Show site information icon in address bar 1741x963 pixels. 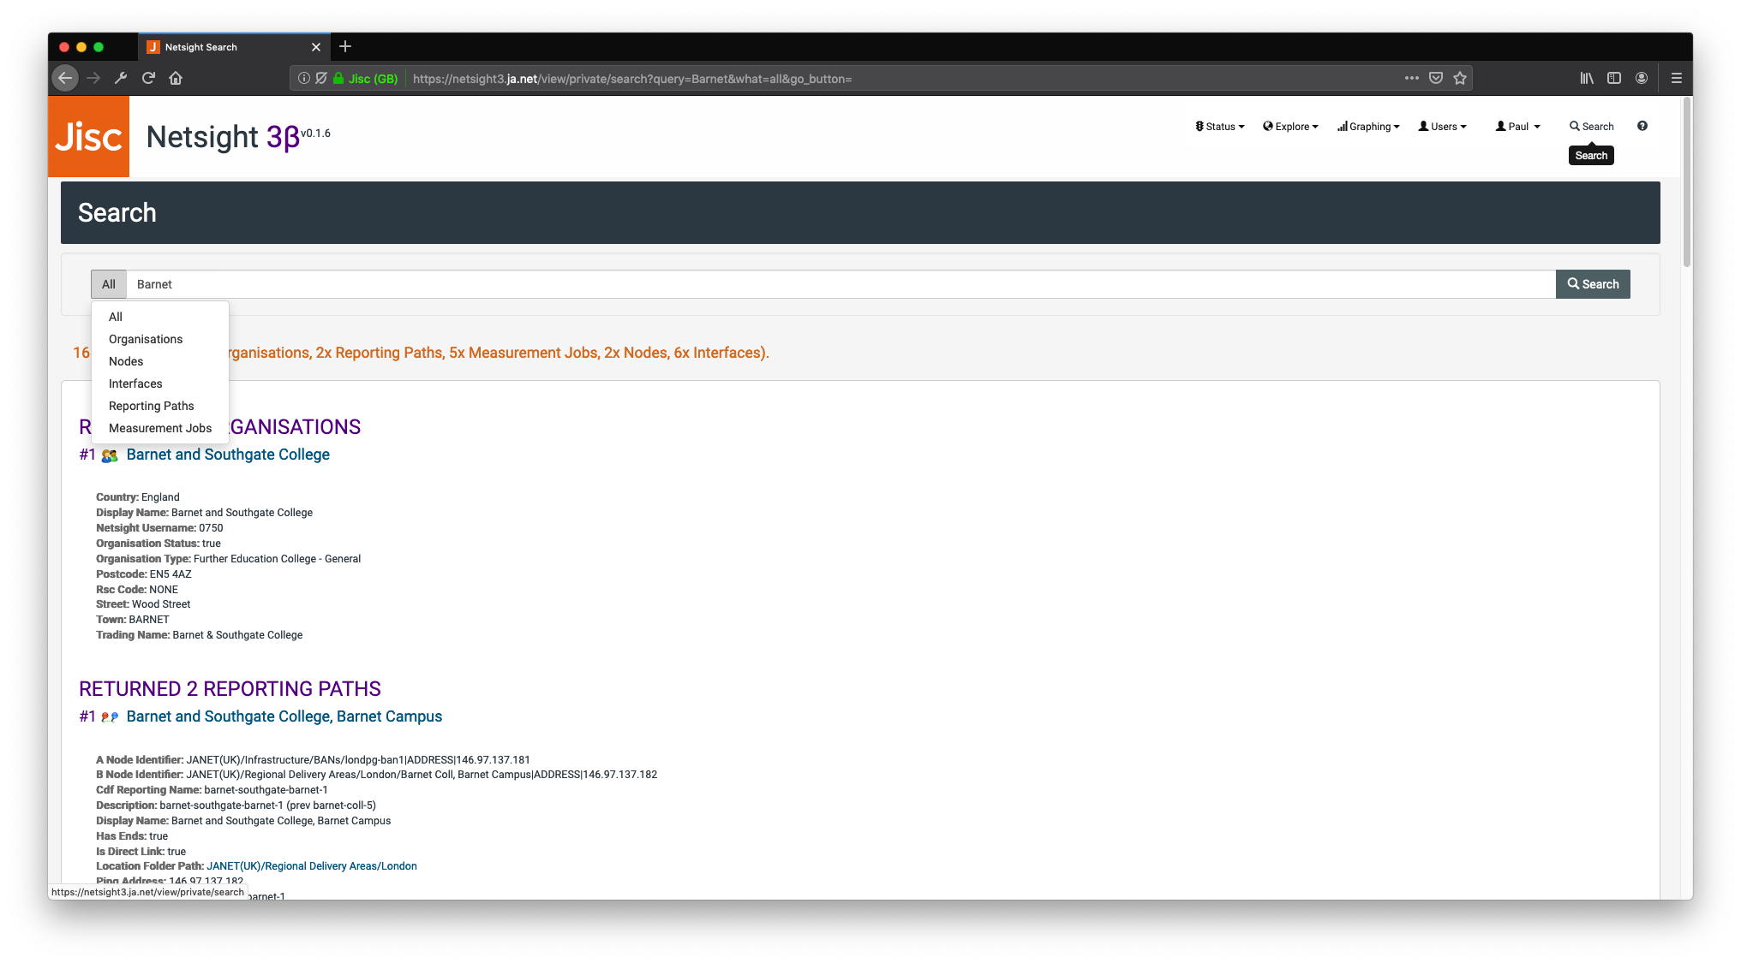coord(303,78)
